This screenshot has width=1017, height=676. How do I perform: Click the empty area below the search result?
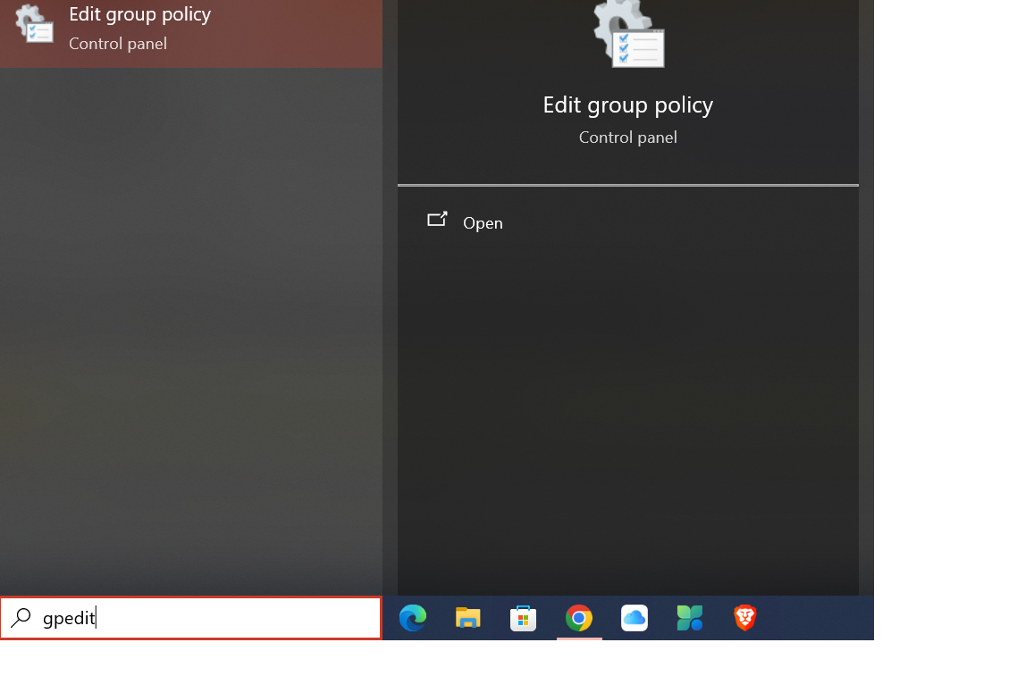(x=190, y=330)
